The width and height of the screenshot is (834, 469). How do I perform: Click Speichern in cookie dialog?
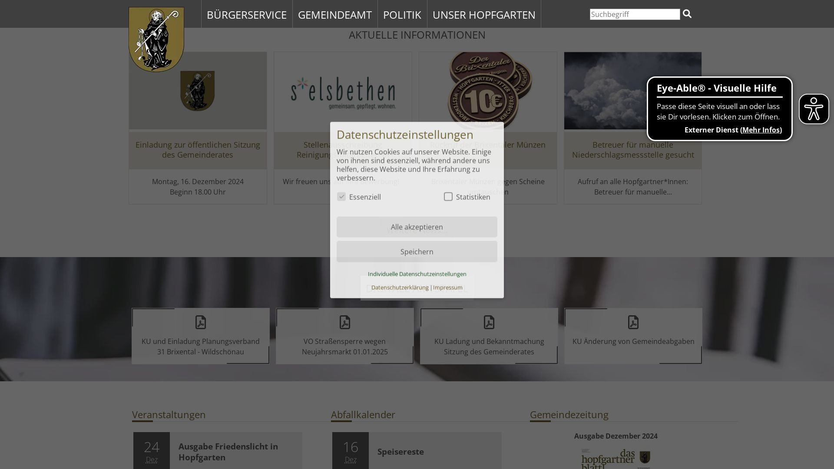pyautogui.click(x=417, y=252)
